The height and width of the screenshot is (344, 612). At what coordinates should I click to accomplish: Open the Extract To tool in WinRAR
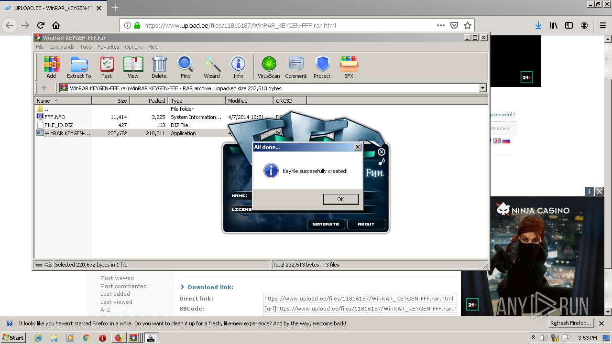coord(79,67)
